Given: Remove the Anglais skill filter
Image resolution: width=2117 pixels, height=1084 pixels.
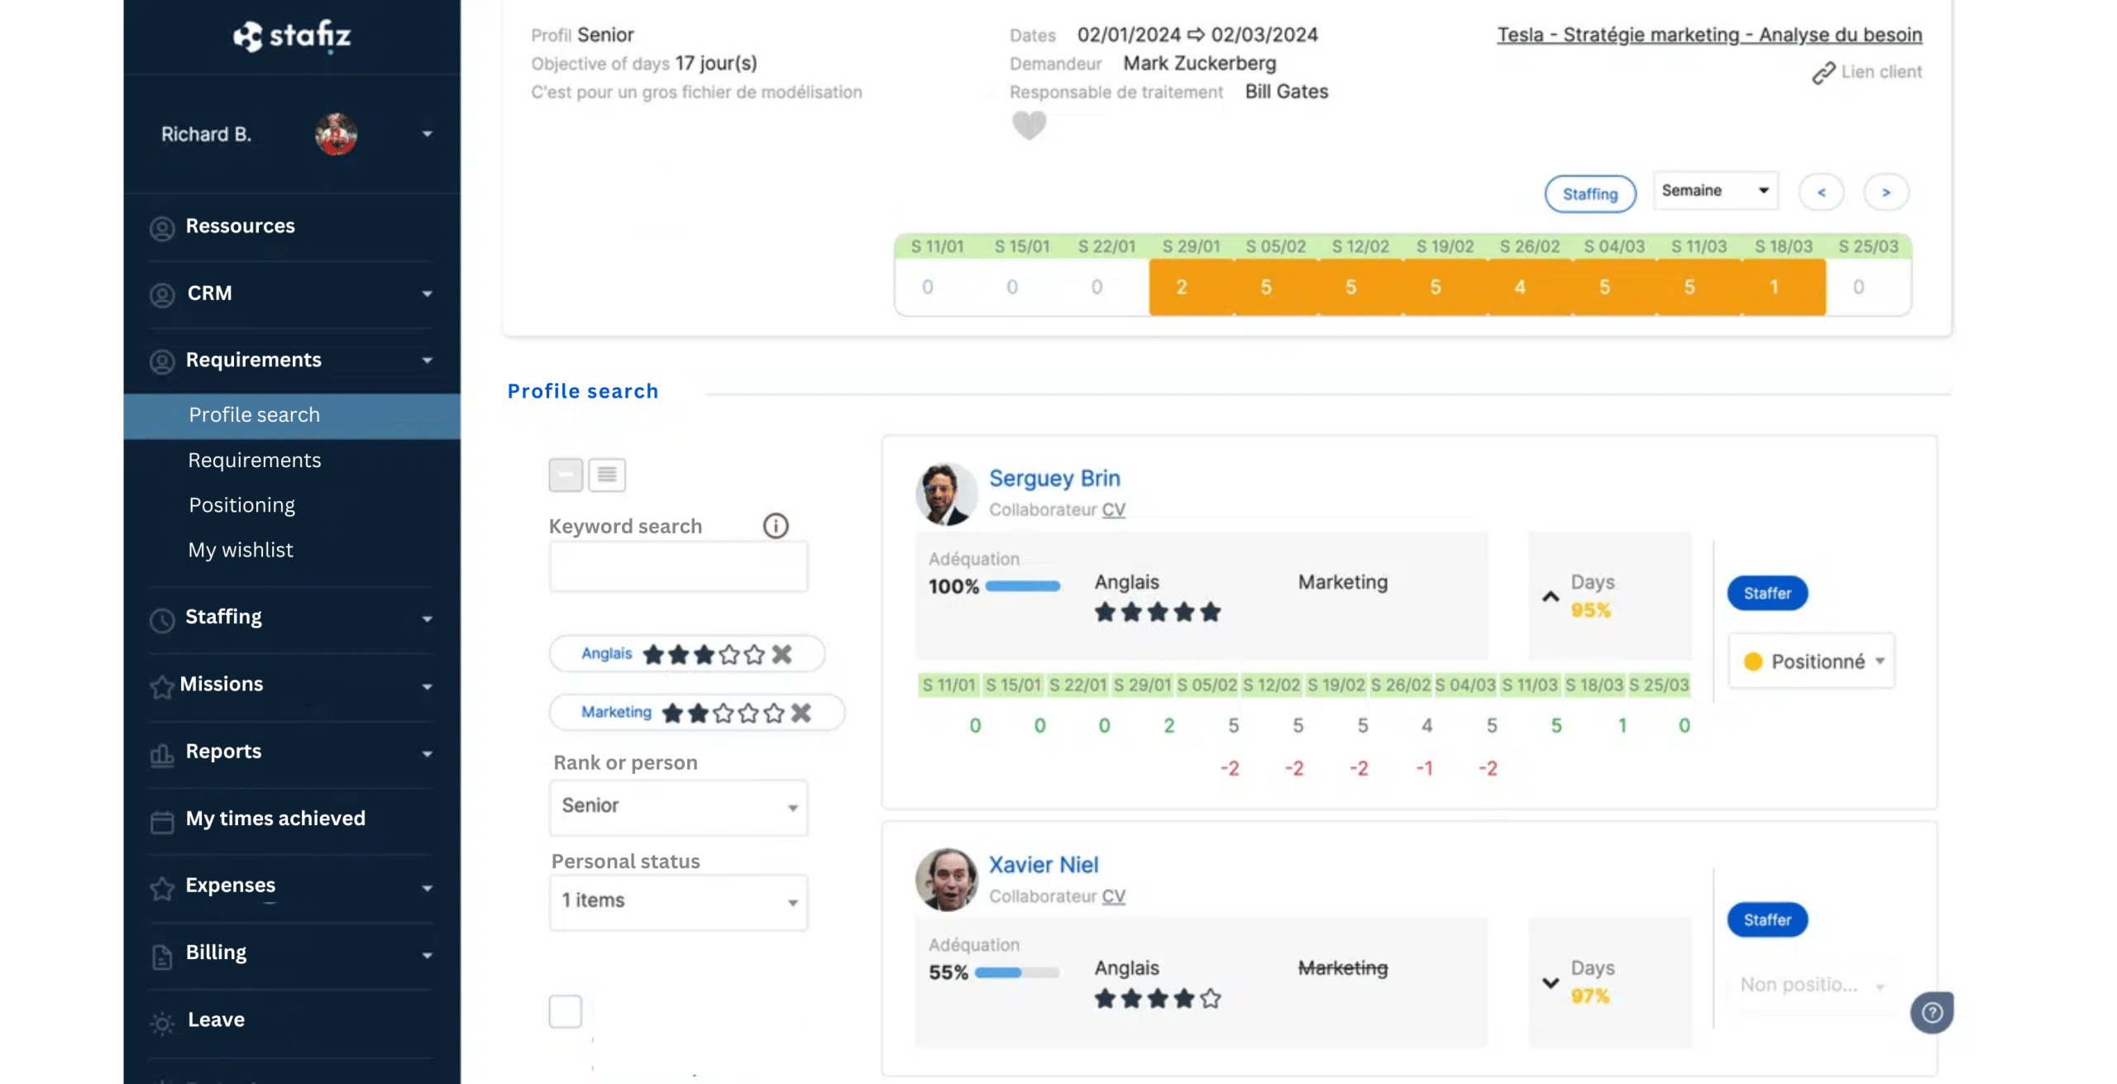Looking at the screenshot, I should pos(781,655).
